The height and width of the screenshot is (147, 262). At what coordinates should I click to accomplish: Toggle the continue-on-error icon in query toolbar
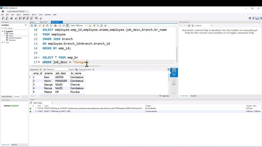coord(55,25)
